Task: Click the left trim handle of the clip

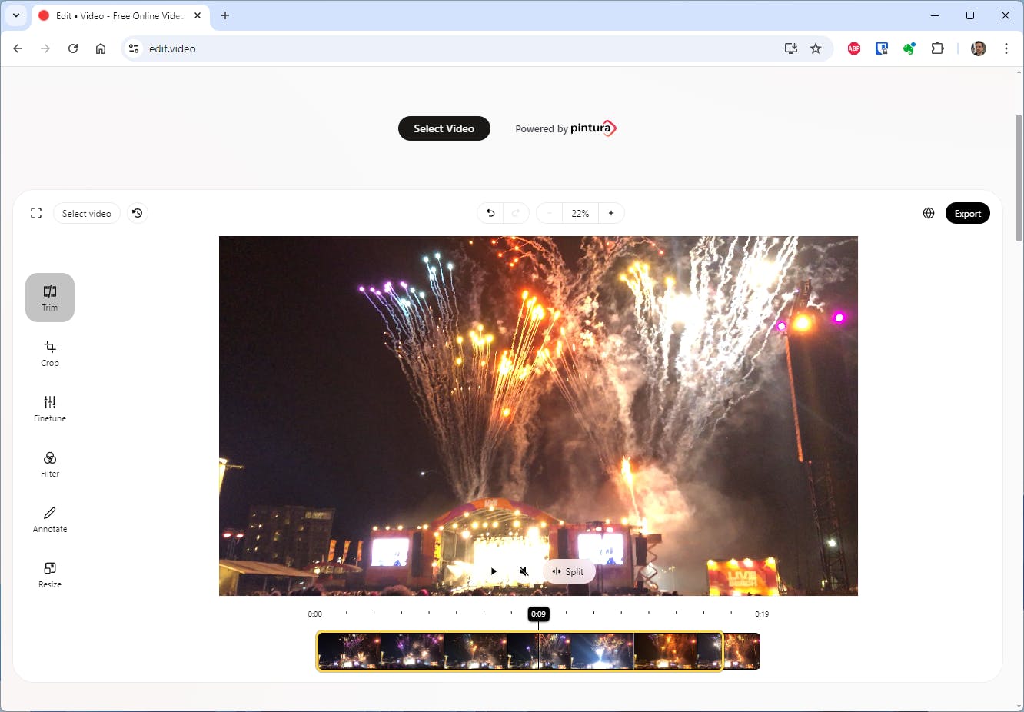Action: [x=318, y=651]
